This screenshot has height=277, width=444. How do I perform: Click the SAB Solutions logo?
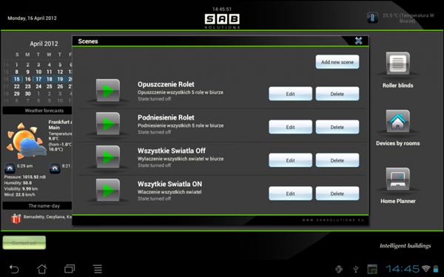(222, 21)
